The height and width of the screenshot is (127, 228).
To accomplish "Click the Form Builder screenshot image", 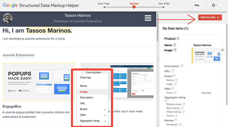I will tap(132, 81).
